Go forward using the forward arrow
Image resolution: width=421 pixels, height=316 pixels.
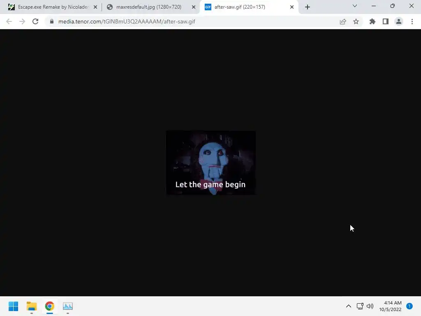click(22, 21)
